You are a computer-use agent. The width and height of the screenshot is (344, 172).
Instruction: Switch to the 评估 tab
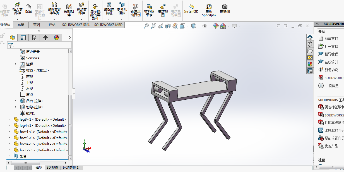pos(52,25)
